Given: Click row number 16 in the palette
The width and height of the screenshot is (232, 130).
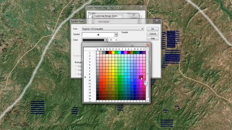Looking at the screenshot, I should coord(90,99).
